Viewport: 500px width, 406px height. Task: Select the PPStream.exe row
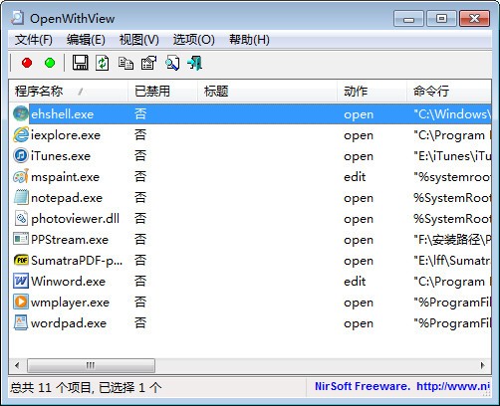[251, 239]
